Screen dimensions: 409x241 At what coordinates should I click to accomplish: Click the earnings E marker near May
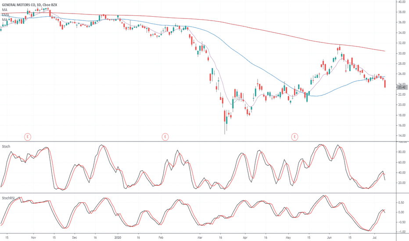(x=294, y=137)
